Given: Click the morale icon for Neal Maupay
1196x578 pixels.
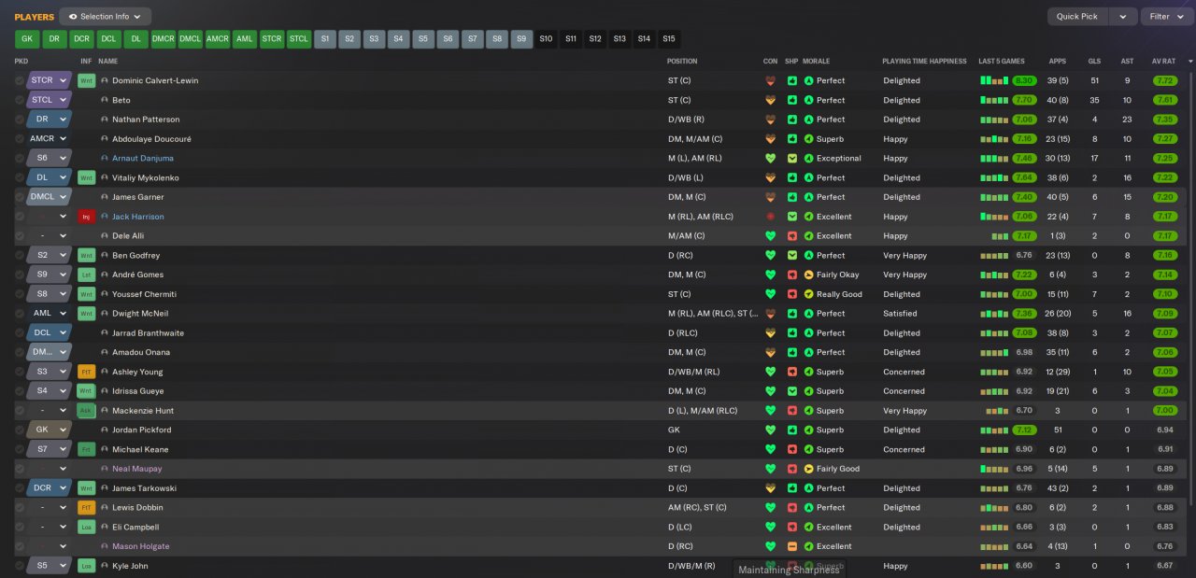Looking at the screenshot, I should (x=809, y=469).
